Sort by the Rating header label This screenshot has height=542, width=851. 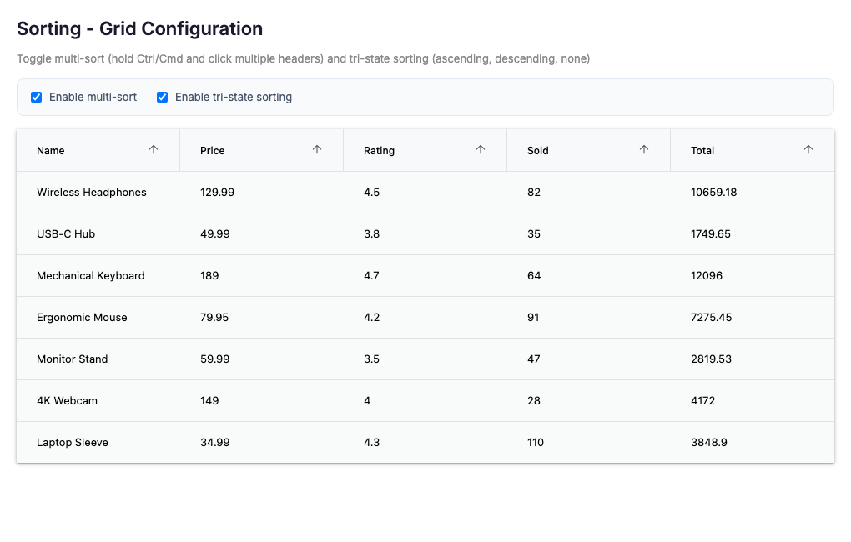tap(379, 151)
